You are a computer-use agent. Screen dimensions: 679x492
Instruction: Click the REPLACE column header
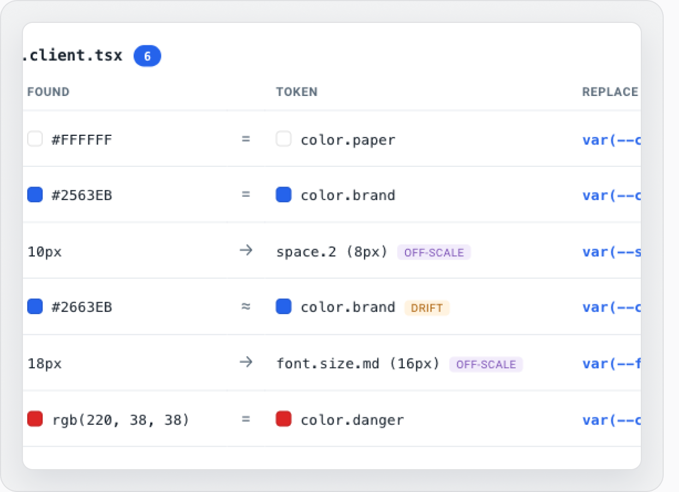610,92
